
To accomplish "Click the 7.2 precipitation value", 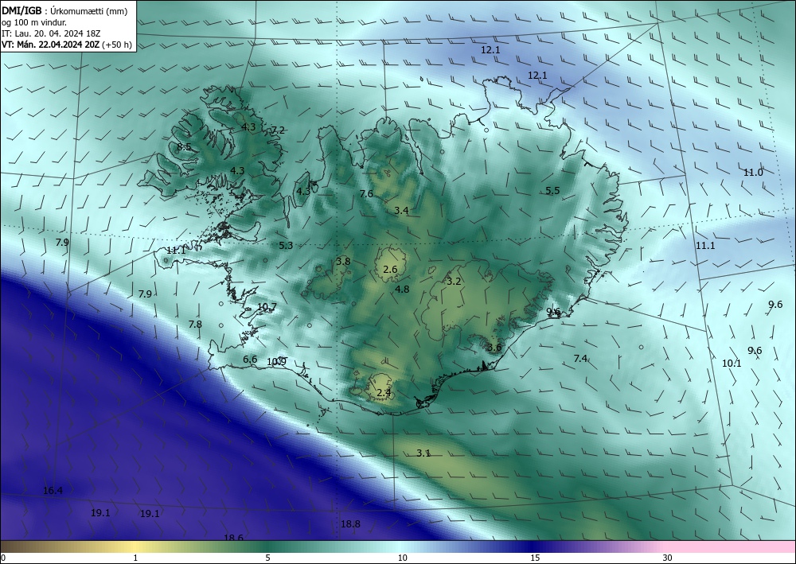I will pyautogui.click(x=278, y=130).
